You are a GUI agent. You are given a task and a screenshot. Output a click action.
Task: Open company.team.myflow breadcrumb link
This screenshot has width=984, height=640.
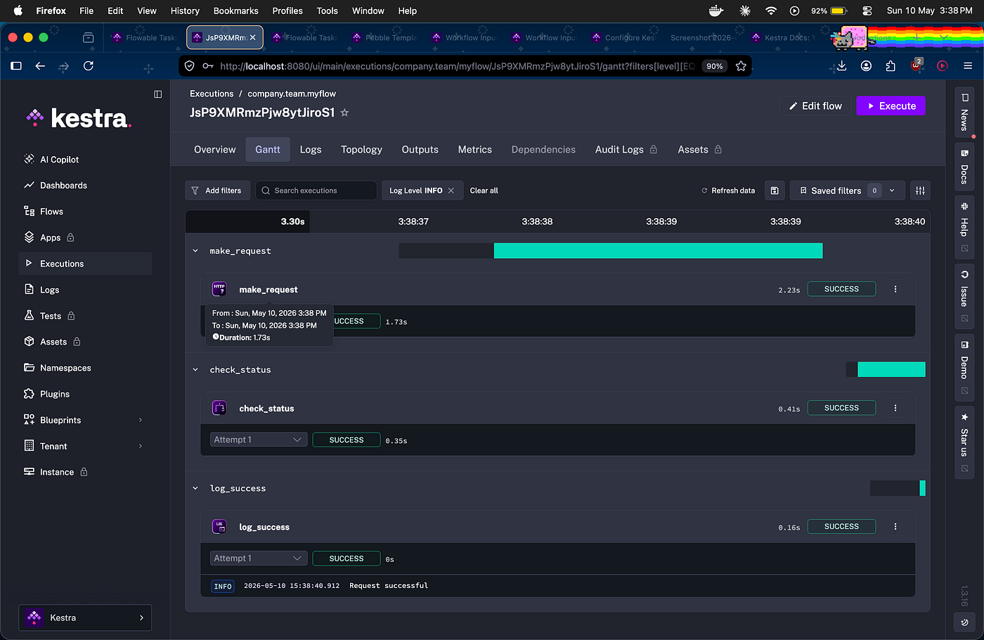(292, 94)
